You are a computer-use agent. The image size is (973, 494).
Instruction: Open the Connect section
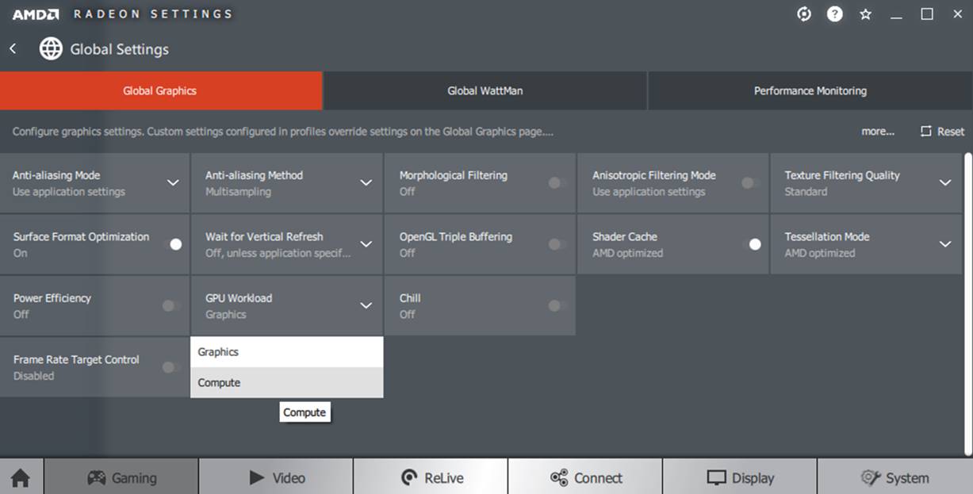point(585,477)
